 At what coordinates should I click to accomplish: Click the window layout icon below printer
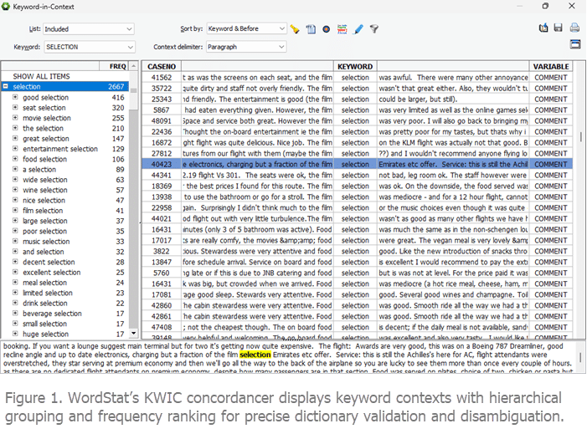click(x=575, y=44)
